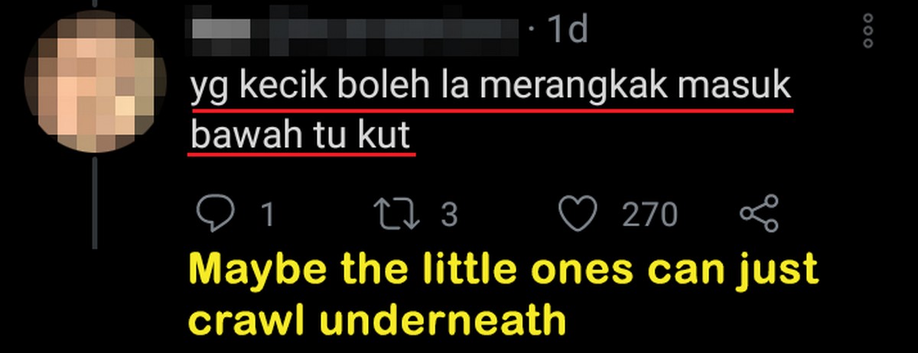Click the retweet count 3
918x353 pixels.
tap(449, 215)
